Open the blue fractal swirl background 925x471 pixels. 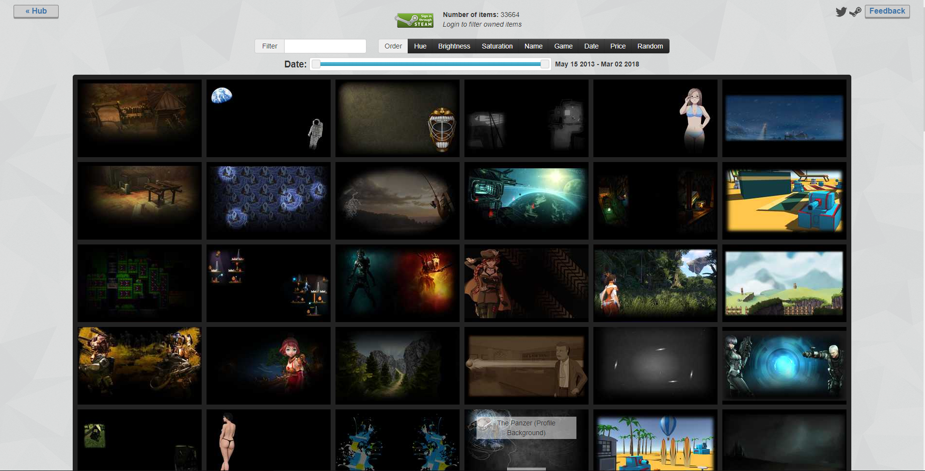(x=269, y=201)
